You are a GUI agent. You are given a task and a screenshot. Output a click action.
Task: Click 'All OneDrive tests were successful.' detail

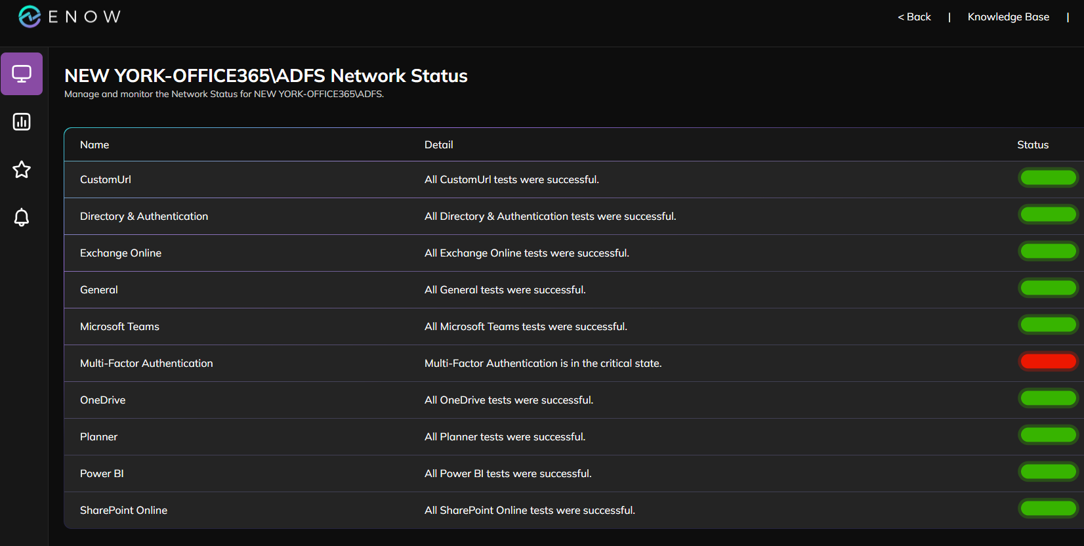click(x=509, y=400)
